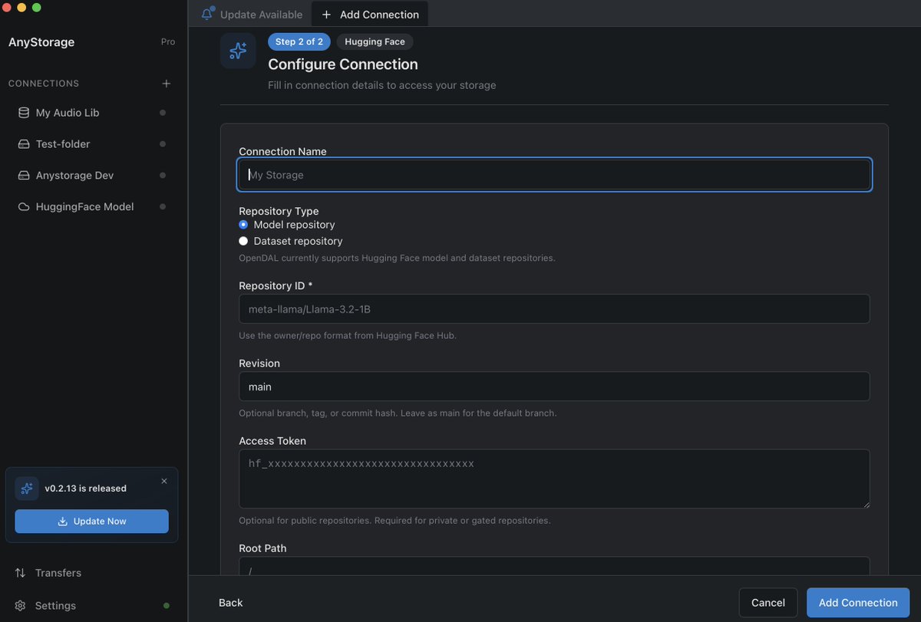Click status dot of My Audio Lib
The image size is (921, 622).
[162, 113]
